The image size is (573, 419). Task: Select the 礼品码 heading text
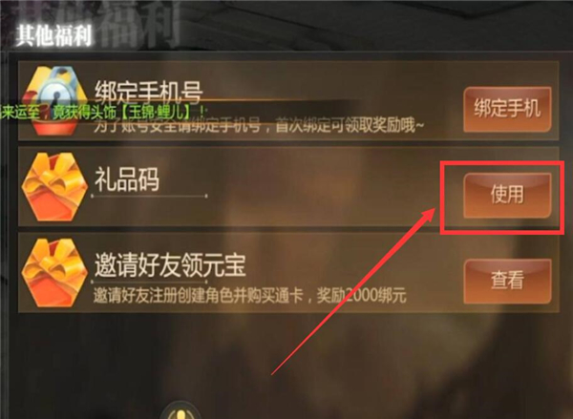127,179
